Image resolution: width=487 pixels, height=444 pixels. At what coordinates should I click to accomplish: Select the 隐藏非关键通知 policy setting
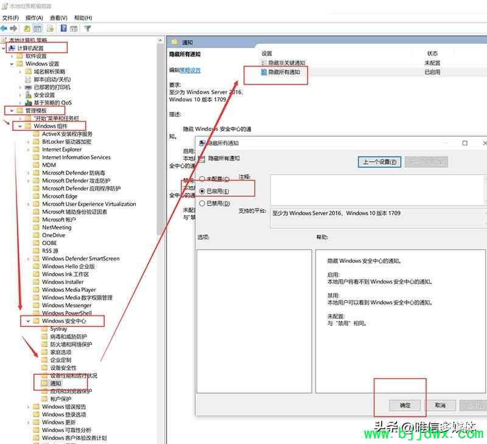[x=286, y=63]
